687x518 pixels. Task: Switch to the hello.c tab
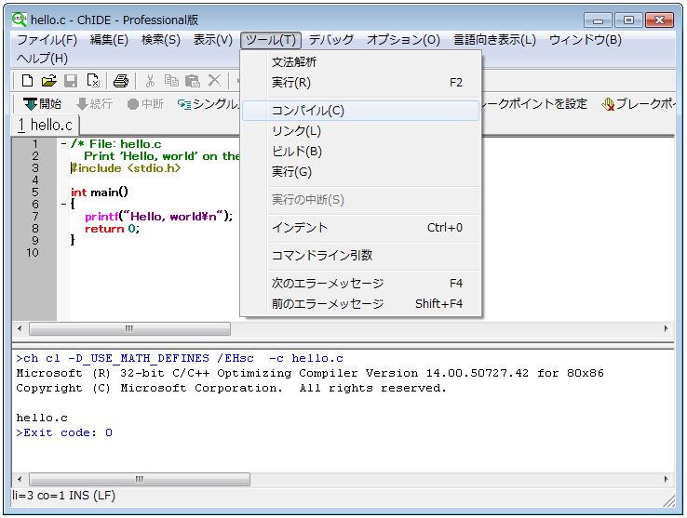[46, 125]
